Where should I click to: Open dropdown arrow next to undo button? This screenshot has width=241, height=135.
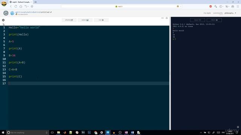[x=28, y=6]
